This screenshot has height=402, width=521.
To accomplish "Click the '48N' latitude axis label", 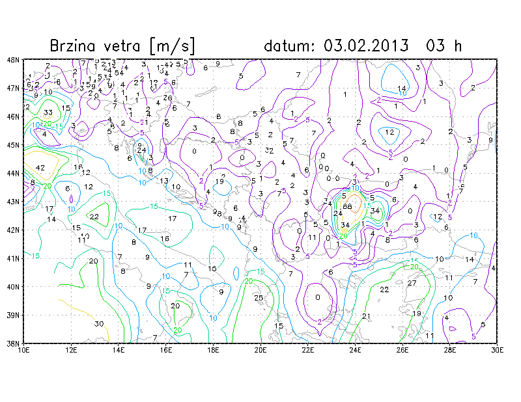I will coord(13,60).
